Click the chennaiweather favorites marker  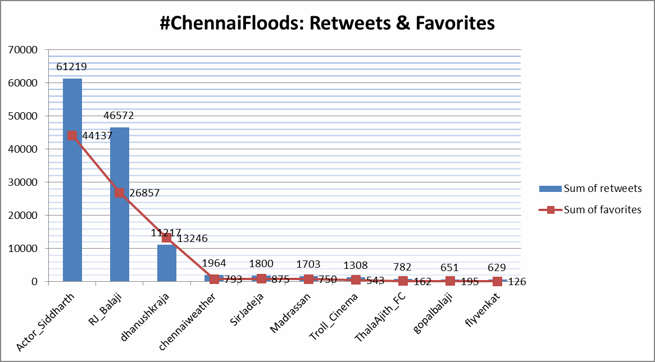[x=214, y=279]
